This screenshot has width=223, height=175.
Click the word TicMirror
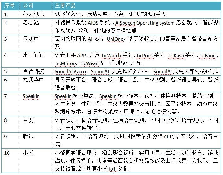pyautogui.click(x=65, y=63)
